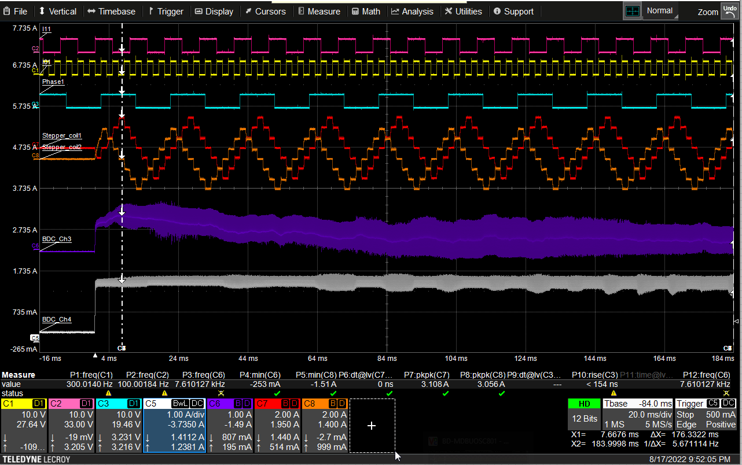Click the Analysis chart icon
The height and width of the screenshot is (465, 742).
coord(396,11)
